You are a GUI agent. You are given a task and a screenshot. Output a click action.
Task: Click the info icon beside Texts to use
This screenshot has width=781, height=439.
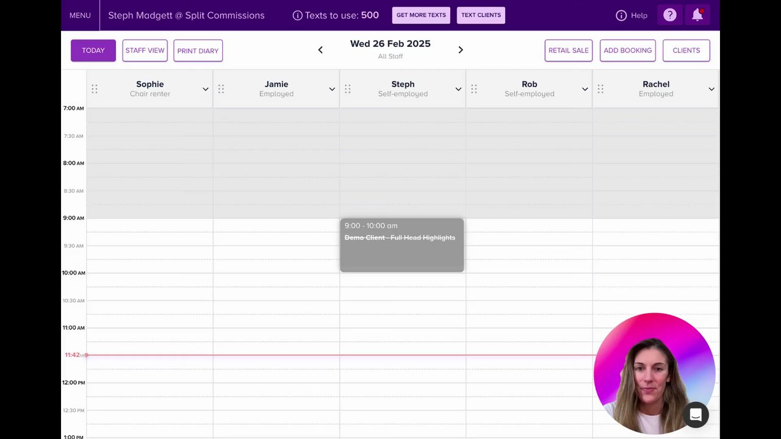point(297,15)
